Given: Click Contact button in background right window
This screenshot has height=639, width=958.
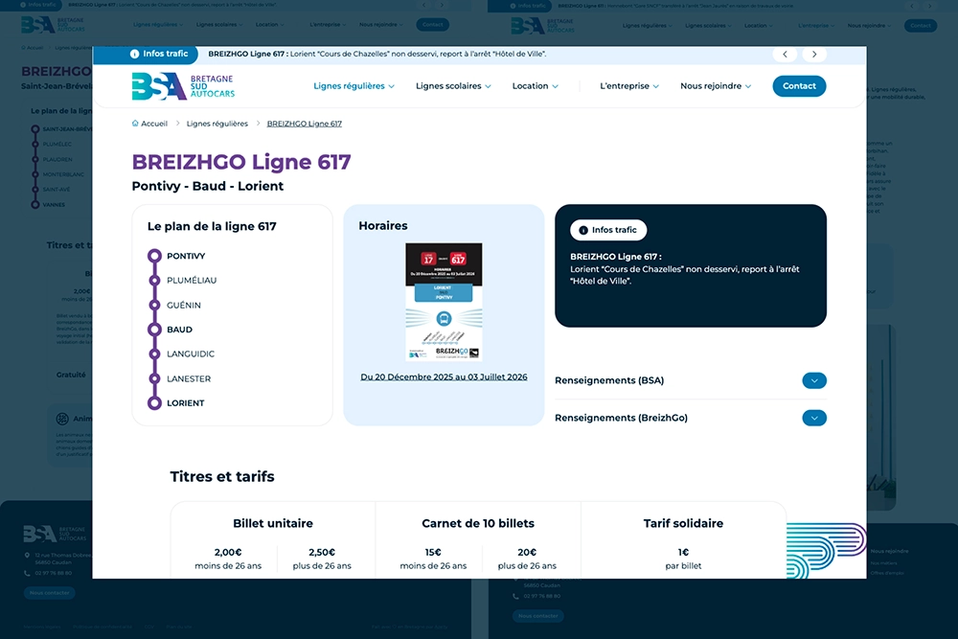Looking at the screenshot, I should [921, 26].
